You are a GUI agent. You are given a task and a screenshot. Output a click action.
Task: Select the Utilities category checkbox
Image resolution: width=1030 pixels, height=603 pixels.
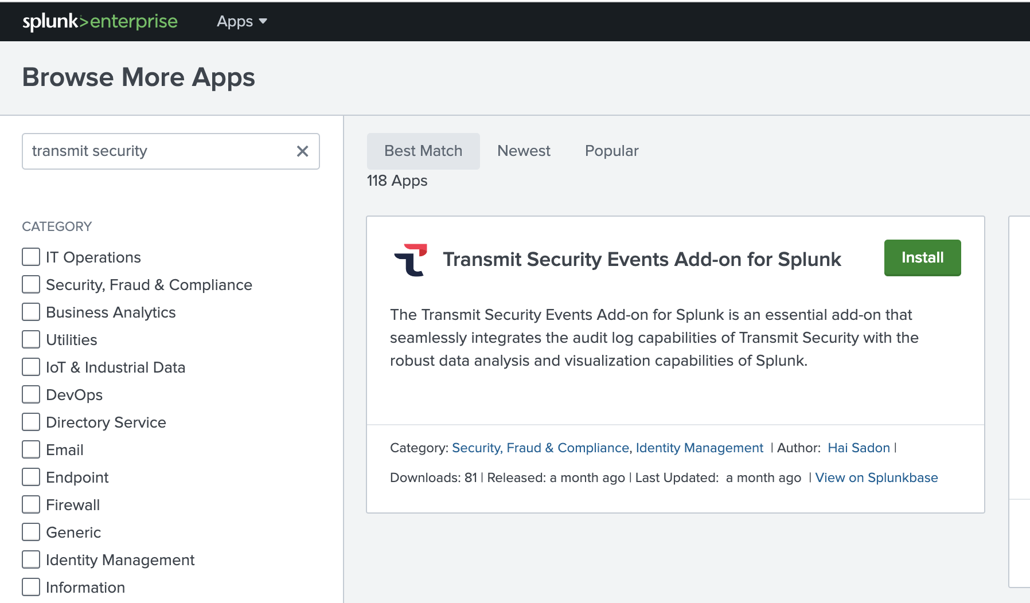tap(31, 339)
